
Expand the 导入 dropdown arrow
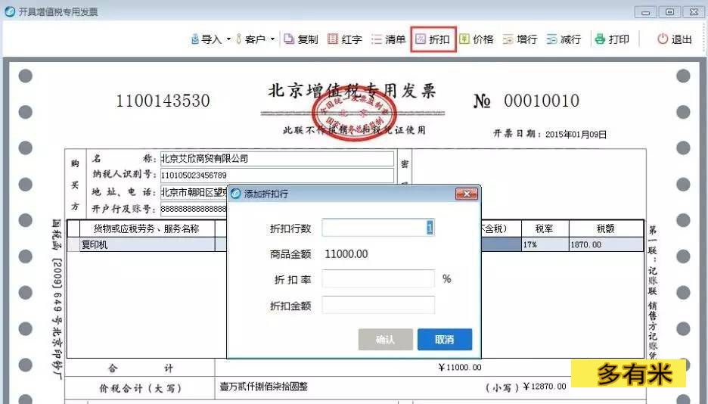[x=228, y=39]
